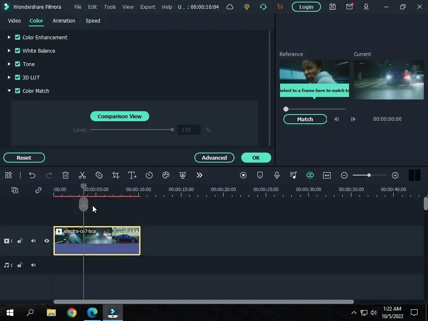Expand the Color Enhancement section
428x321 pixels.
click(9, 37)
